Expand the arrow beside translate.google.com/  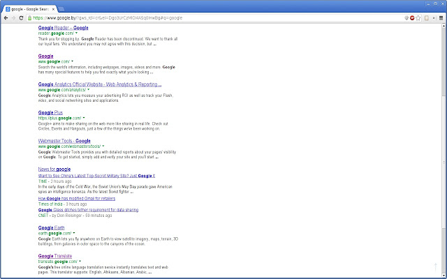click(x=80, y=261)
